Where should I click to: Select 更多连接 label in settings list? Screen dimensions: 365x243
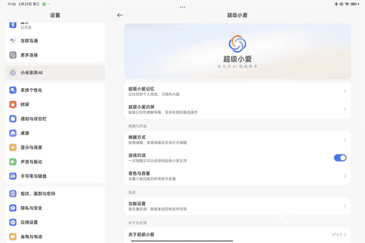29,55
